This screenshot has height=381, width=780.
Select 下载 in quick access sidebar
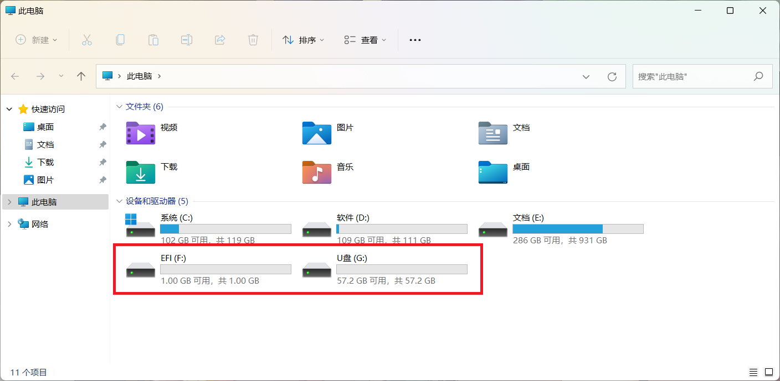click(45, 162)
